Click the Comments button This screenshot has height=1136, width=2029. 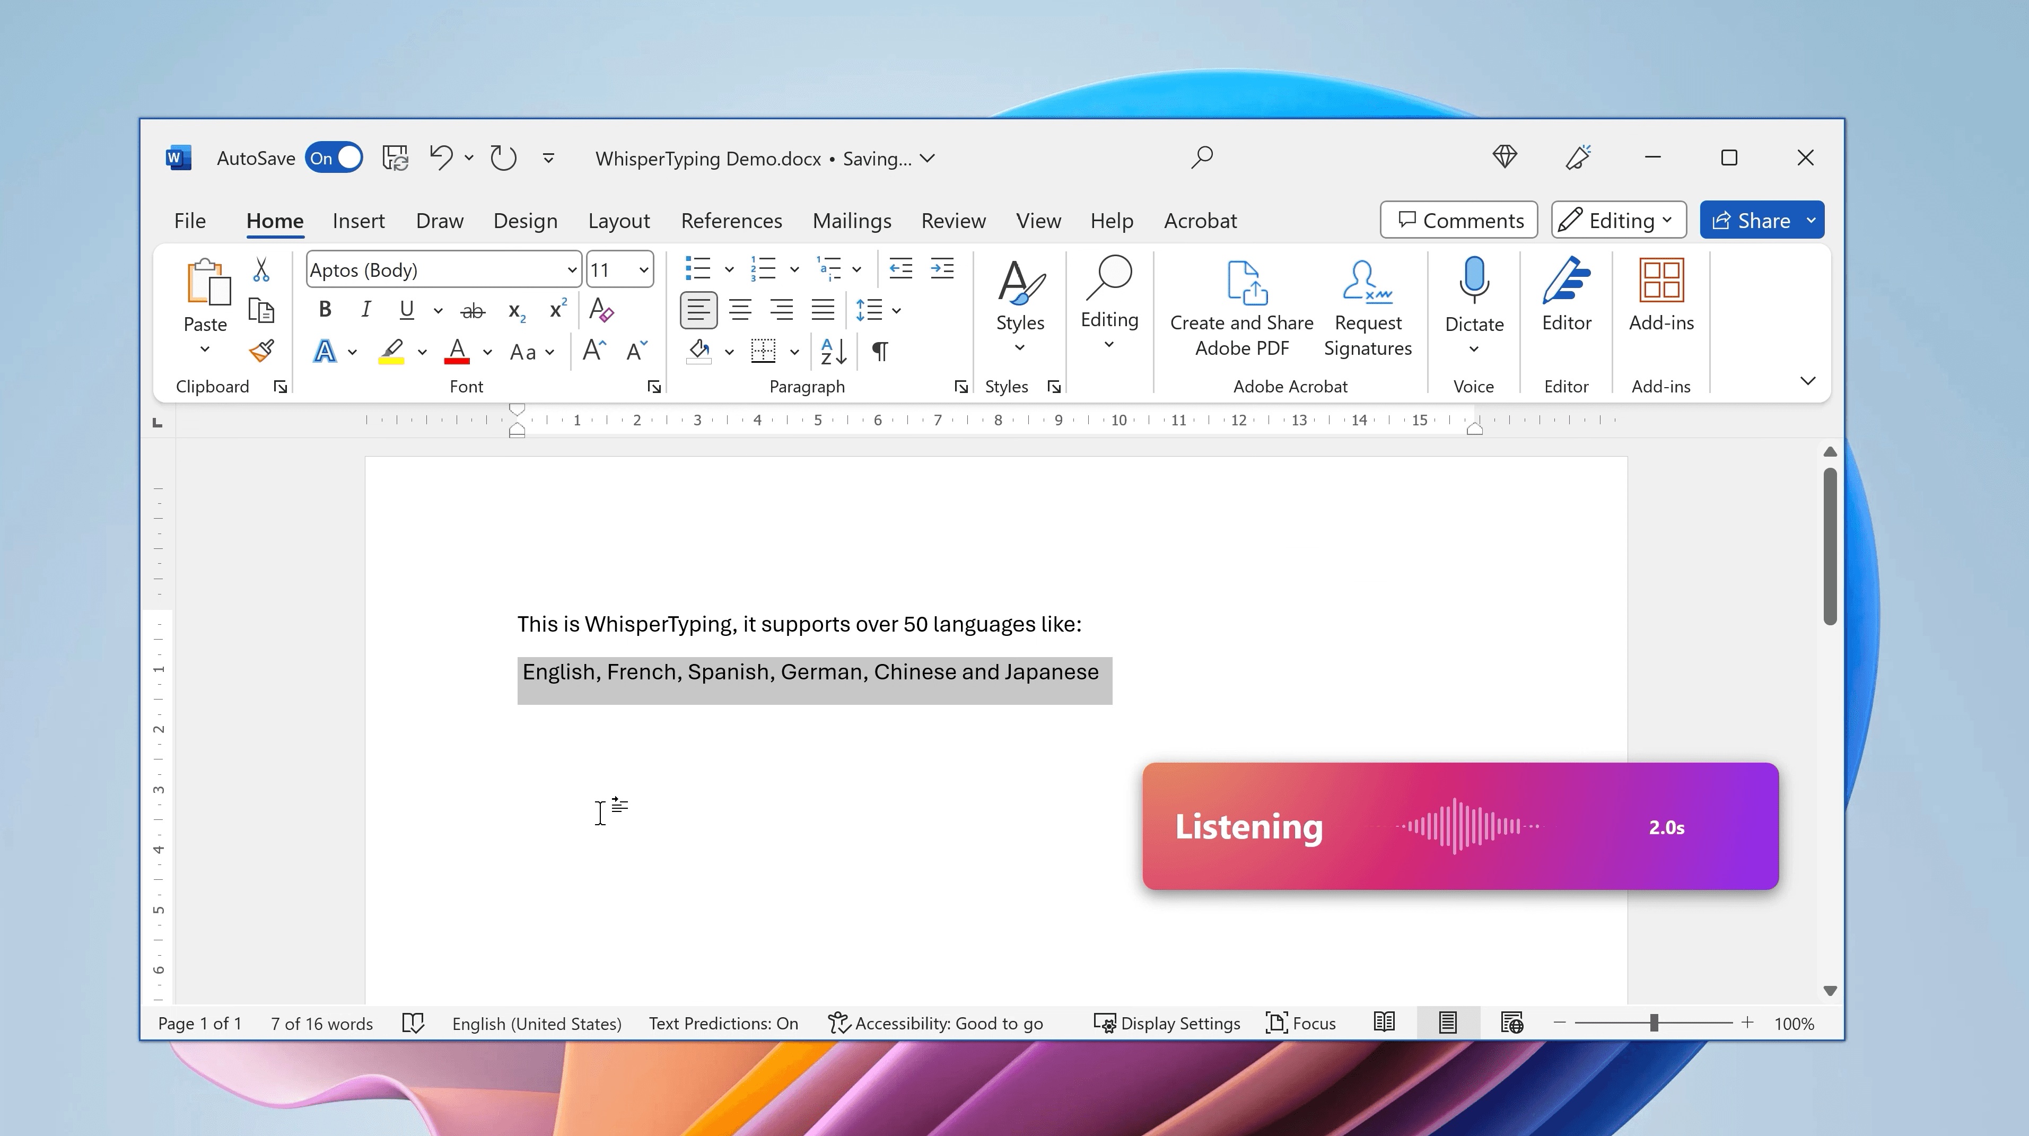pos(1459,221)
